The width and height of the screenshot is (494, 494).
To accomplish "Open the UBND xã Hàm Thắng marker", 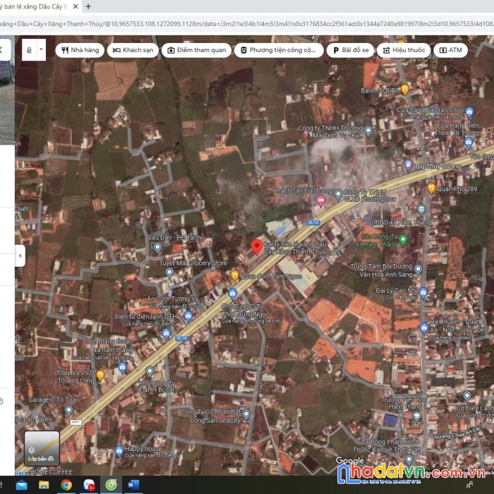I will tap(421, 210).
